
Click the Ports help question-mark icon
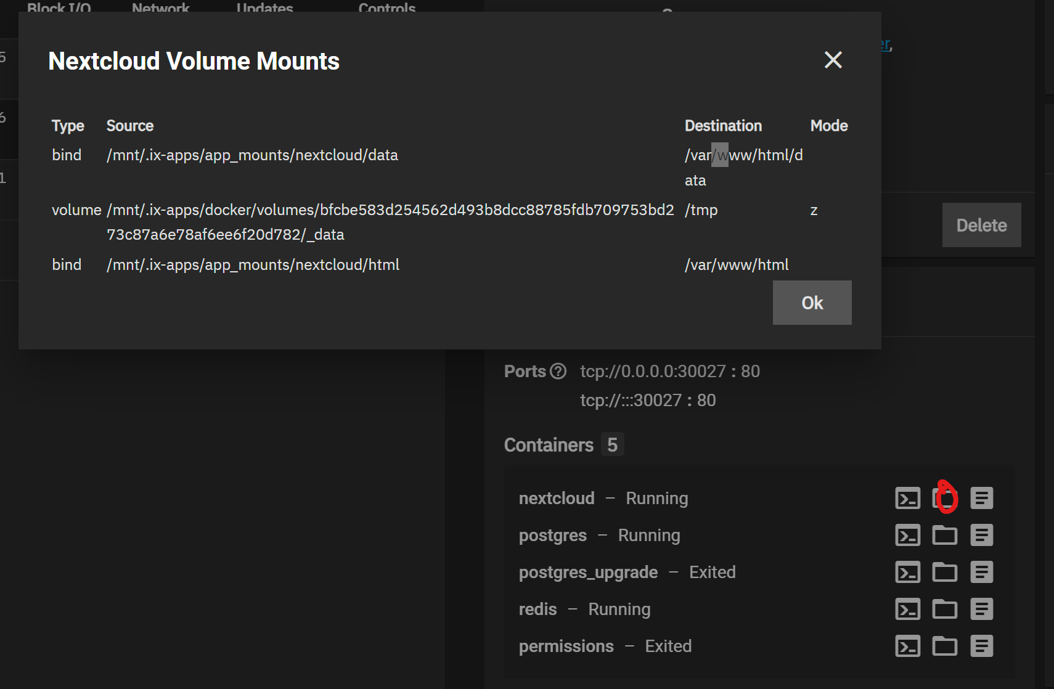(558, 371)
